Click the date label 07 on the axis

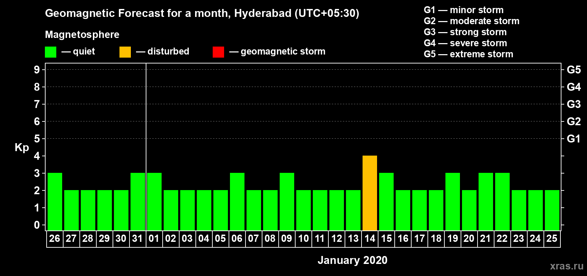pos(253,239)
